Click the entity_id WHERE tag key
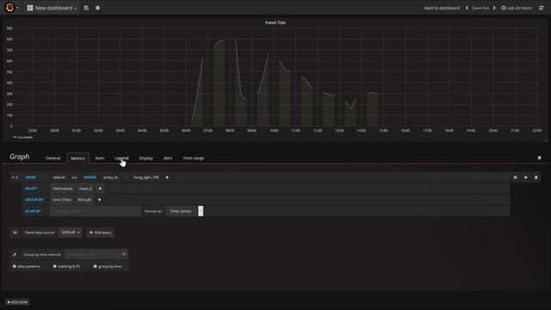The height and width of the screenshot is (310, 551). click(110, 177)
